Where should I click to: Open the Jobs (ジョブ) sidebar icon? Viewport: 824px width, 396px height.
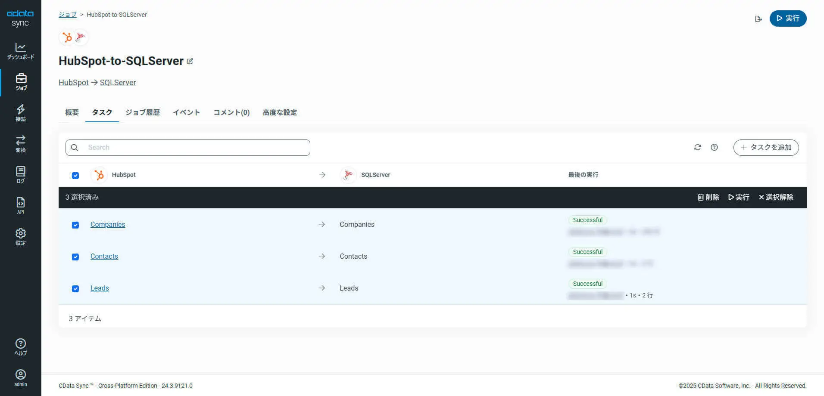click(21, 82)
